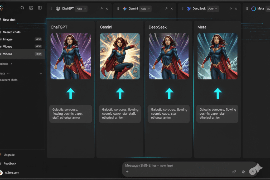Click the Gemini sparkle logo icon
Image resolution: width=270 pixels, height=180 pixels.
[x=124, y=8]
